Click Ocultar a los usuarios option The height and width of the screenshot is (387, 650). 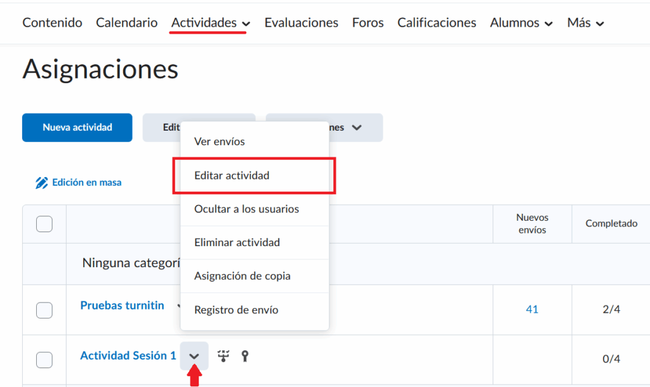(246, 209)
